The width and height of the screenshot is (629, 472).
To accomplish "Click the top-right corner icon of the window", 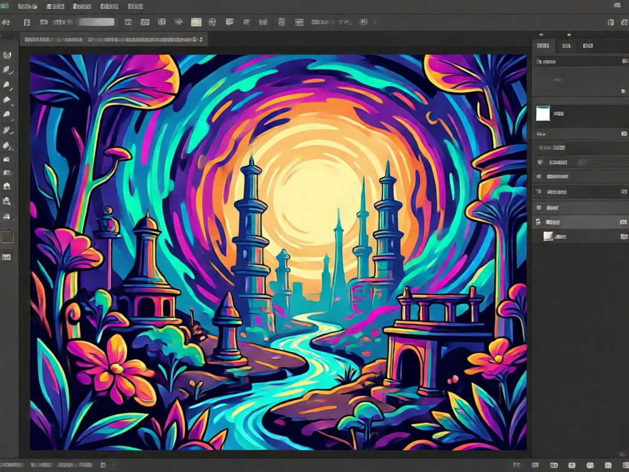I will coord(617,5).
